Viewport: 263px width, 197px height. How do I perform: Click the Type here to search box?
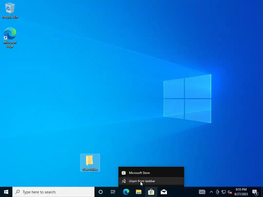pos(53,192)
